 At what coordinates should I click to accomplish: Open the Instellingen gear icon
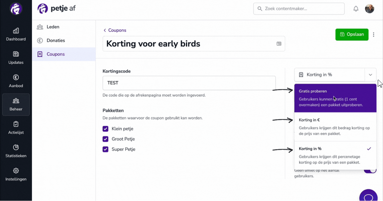click(16, 171)
